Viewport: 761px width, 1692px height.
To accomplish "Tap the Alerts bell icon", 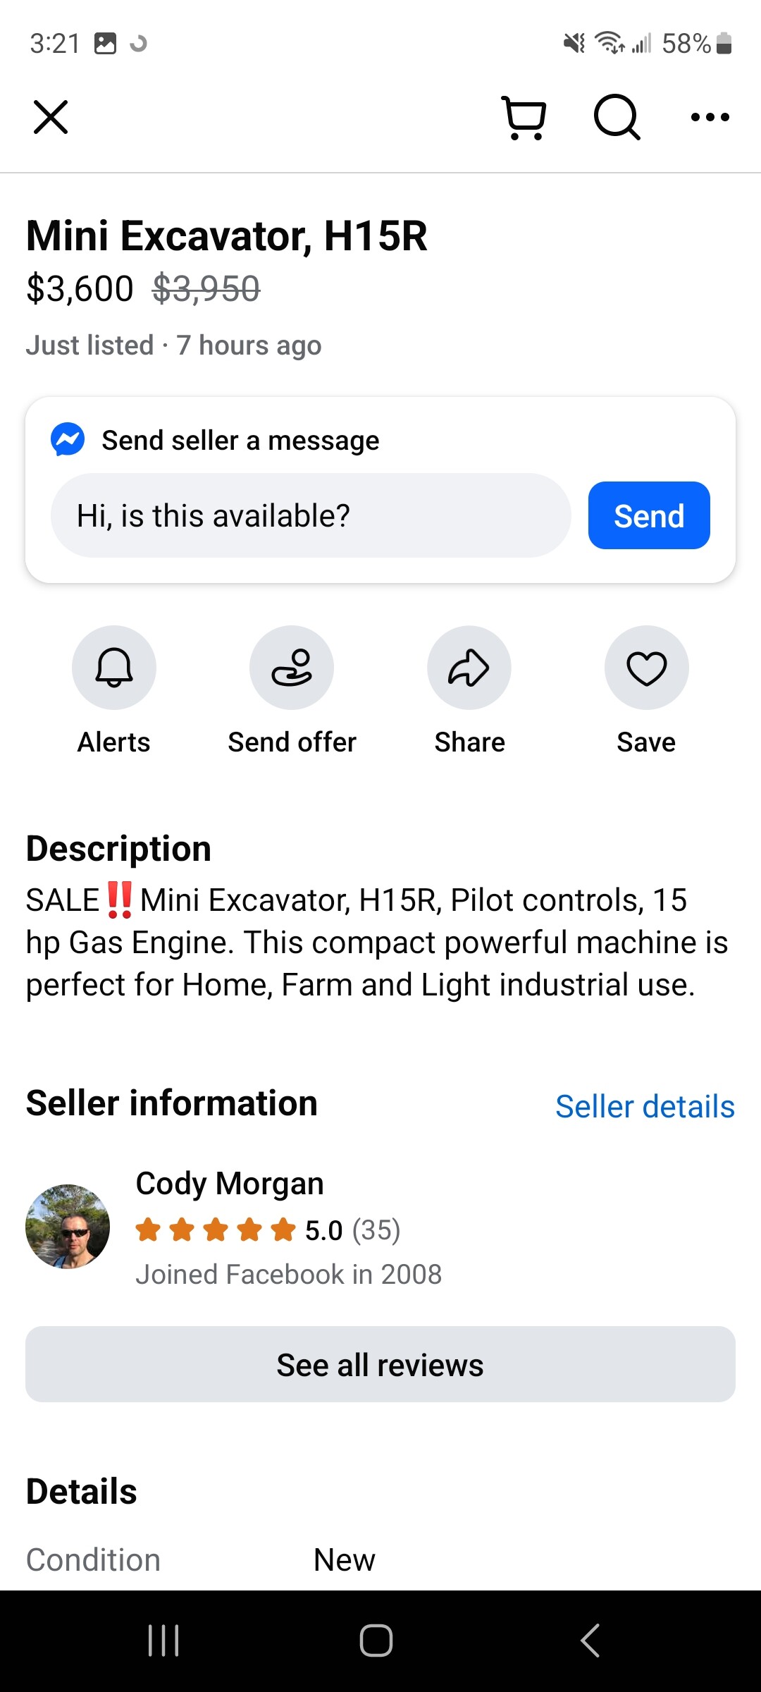I will point(114,667).
